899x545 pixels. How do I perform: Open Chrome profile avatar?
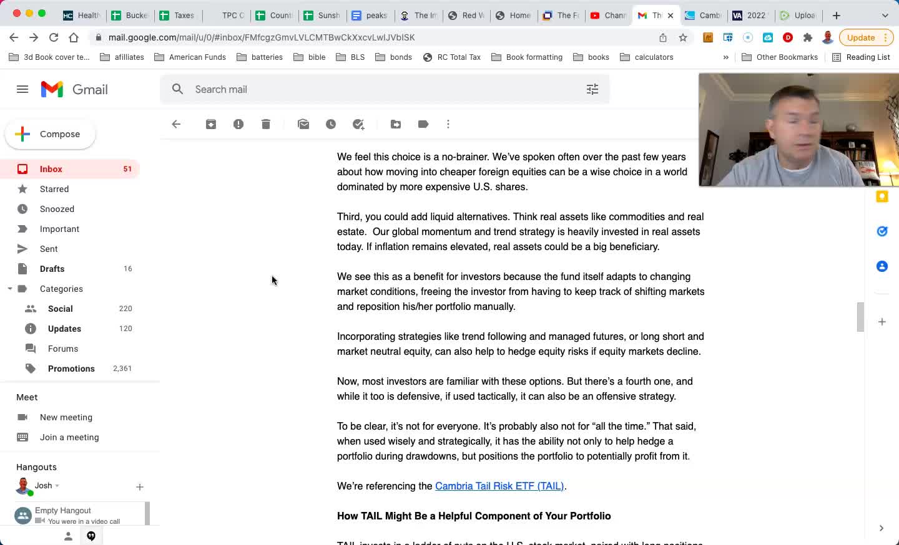click(x=828, y=37)
